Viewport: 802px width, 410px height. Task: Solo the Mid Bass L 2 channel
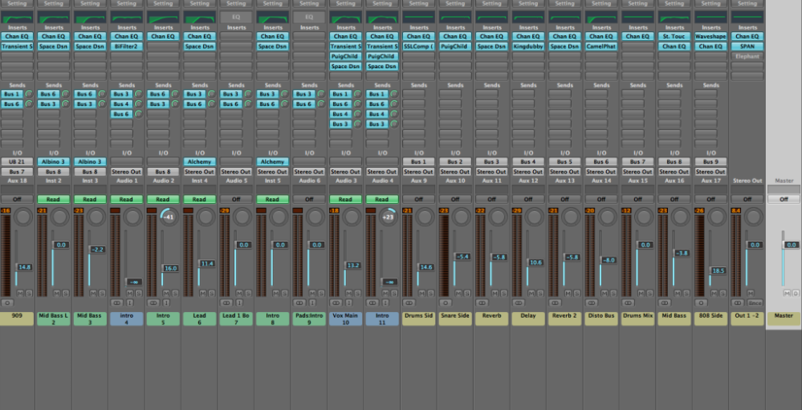coord(66,293)
